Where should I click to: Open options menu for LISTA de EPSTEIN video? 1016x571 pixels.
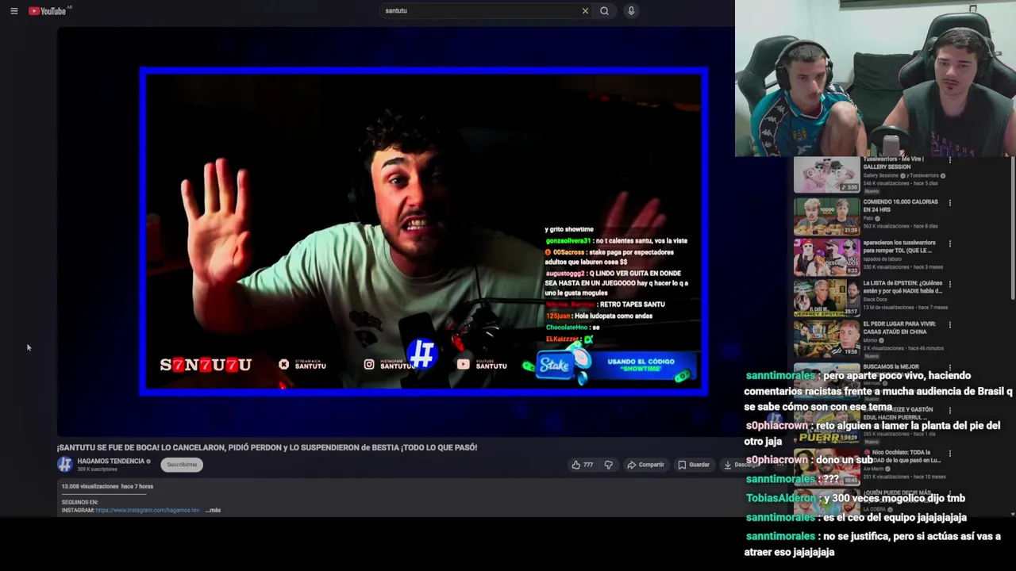tap(949, 284)
